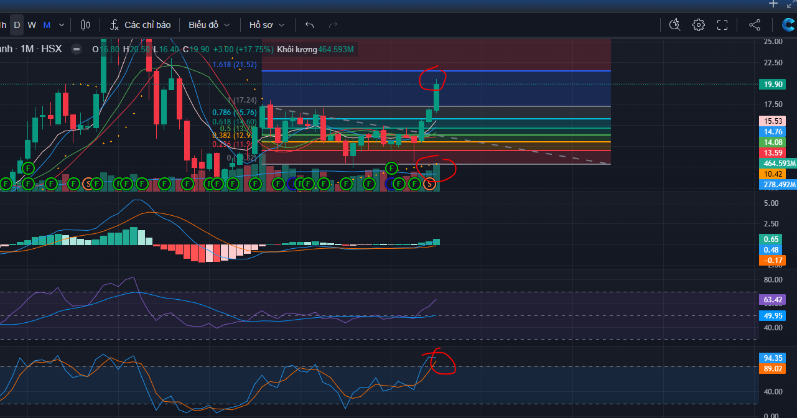Click the Fibonacci 1.618 (21.52) level label
Screen dimensions: 797x418
point(235,65)
